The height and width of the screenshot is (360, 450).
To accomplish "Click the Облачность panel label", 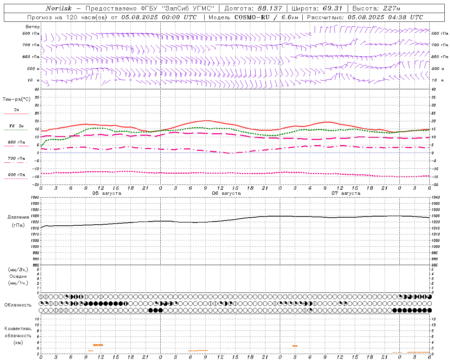I will click(18, 305).
